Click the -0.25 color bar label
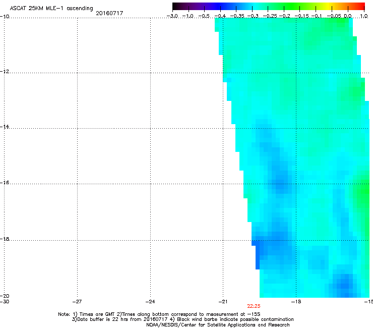 (x=270, y=16)
